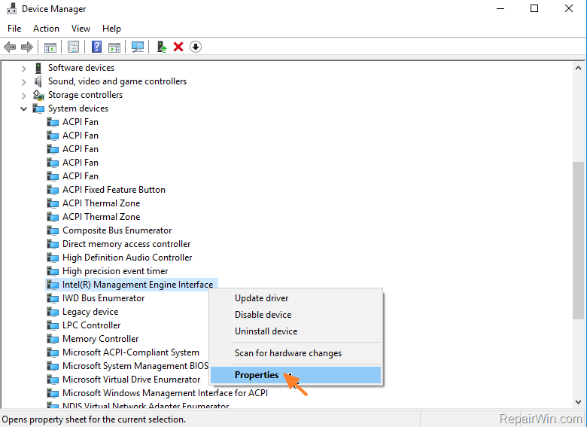
Task: Click the Back arrow toolbar icon
Action: click(10, 47)
